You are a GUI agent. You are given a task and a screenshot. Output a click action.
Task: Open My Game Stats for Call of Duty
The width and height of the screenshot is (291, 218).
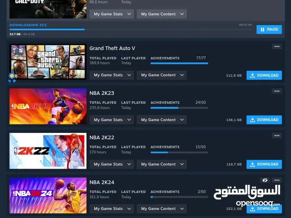tap(112, 14)
